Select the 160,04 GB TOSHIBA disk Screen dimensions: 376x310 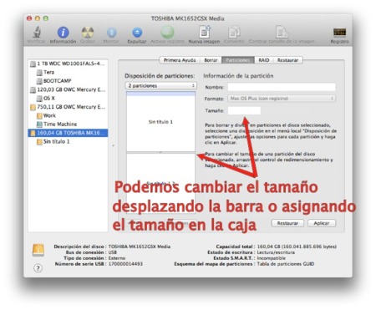click(x=68, y=133)
